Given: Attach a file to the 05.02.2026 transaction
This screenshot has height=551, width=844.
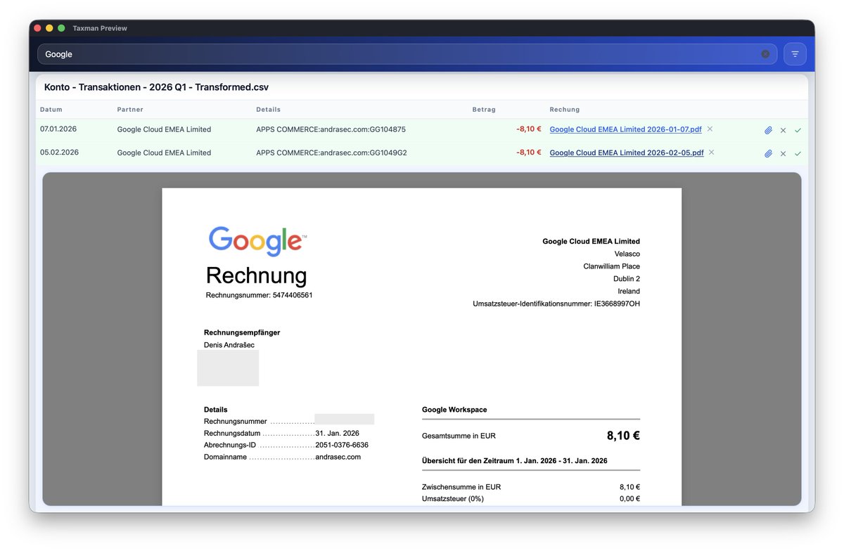Looking at the screenshot, I should pos(768,153).
